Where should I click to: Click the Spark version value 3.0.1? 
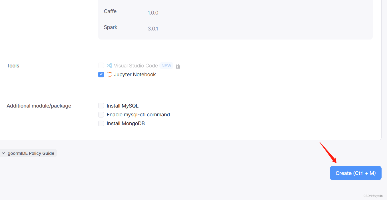click(153, 29)
